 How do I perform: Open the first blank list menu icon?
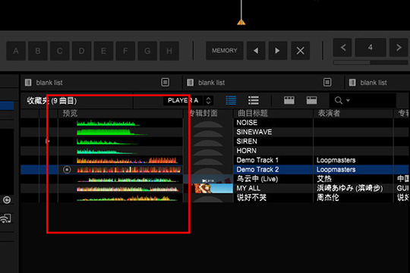[166, 83]
